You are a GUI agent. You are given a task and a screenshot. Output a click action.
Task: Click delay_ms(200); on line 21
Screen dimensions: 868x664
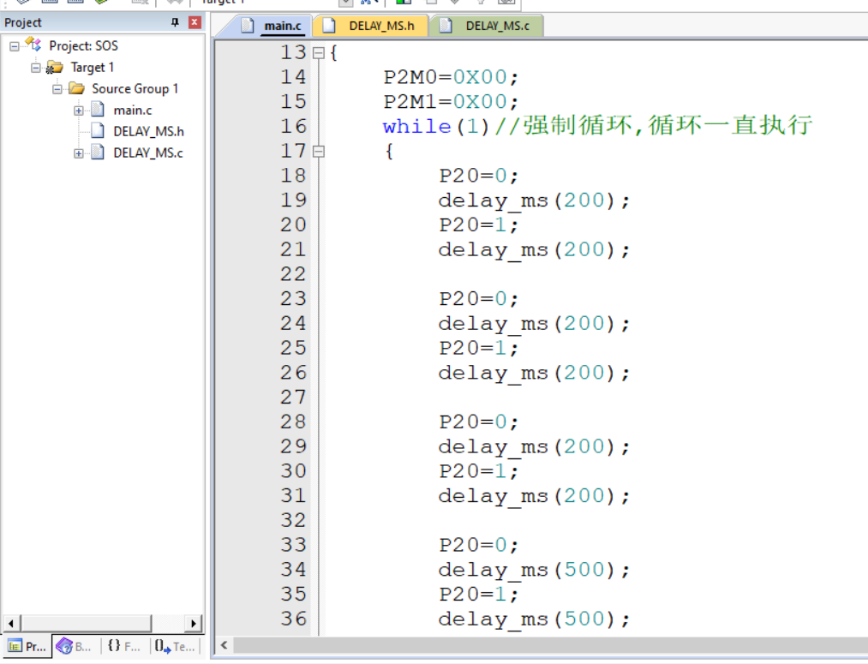(534, 250)
